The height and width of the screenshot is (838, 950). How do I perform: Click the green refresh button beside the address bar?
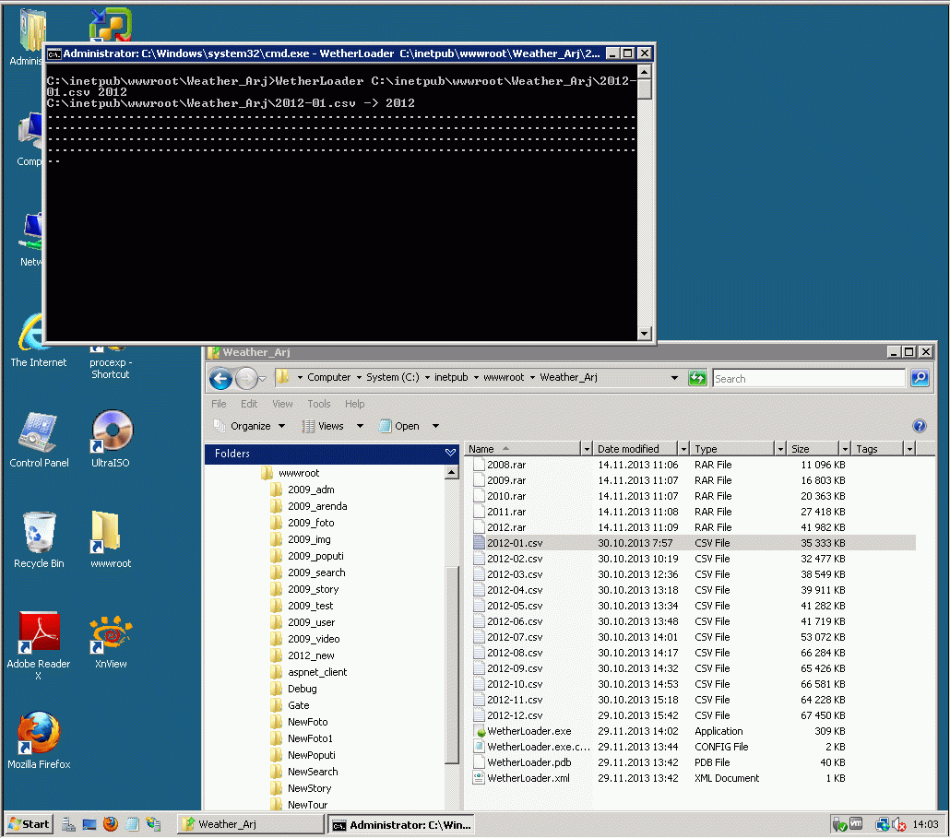coord(697,378)
